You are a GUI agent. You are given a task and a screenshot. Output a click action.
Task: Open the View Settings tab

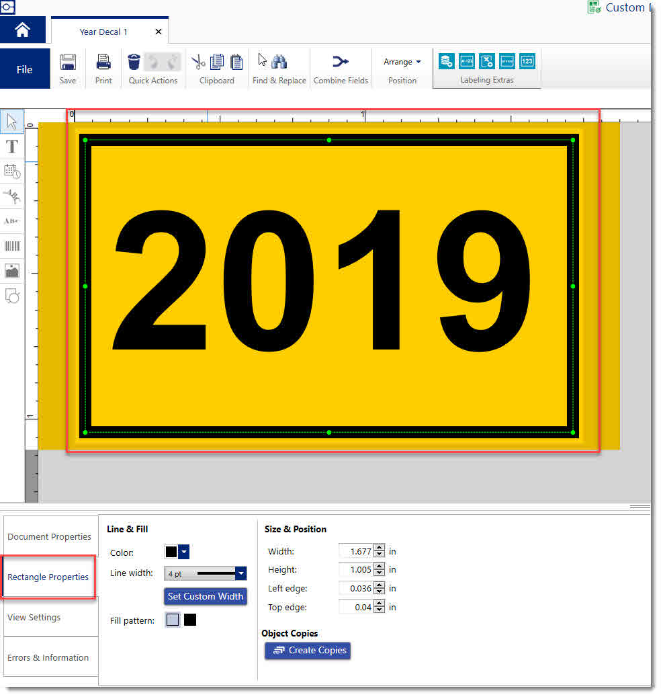point(35,617)
